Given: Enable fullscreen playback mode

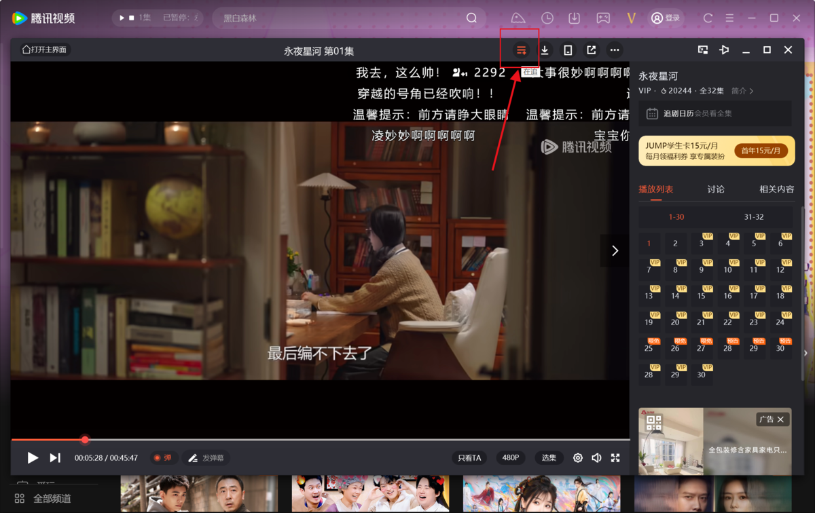Looking at the screenshot, I should pyautogui.click(x=615, y=457).
